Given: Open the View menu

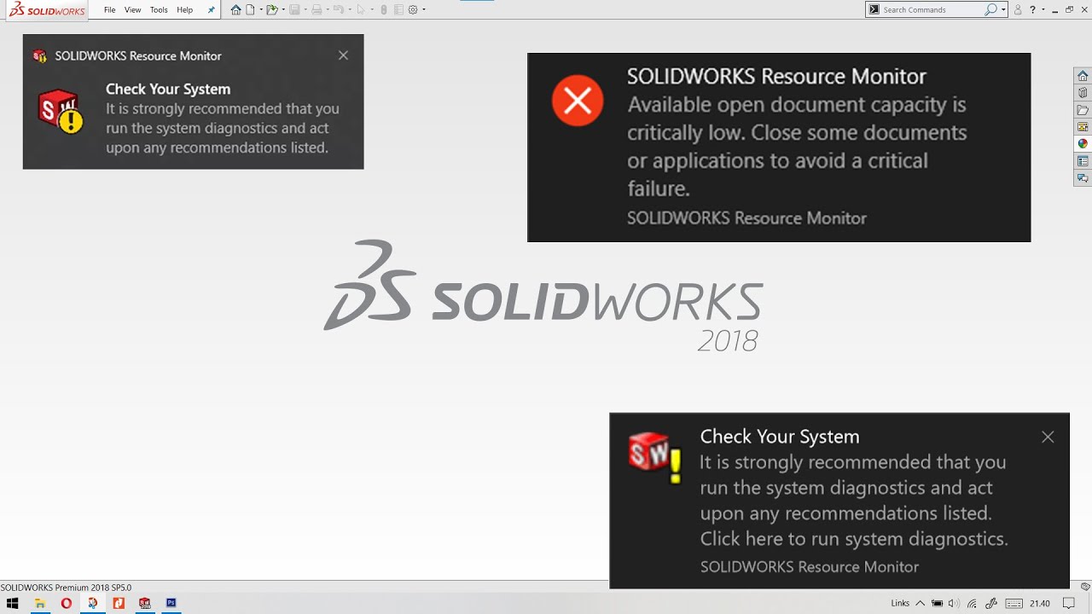Looking at the screenshot, I should [133, 10].
